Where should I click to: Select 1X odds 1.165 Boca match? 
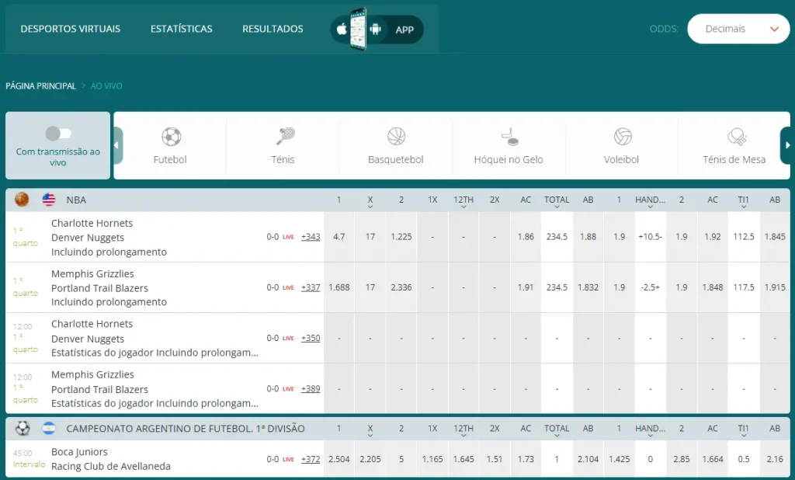(432, 459)
